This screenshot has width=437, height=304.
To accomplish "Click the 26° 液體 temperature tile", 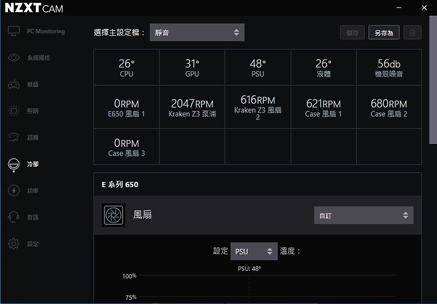I will 324,67.
